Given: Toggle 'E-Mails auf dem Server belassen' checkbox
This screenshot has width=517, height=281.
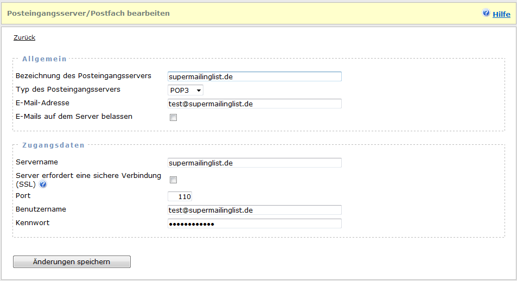Looking at the screenshot, I should (x=174, y=118).
